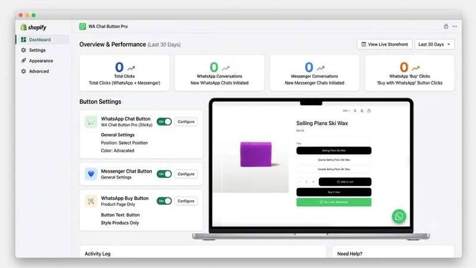The height and width of the screenshot is (268, 476).
Task: Toggle the Messenger Chat Button switch
Action: coord(164,174)
